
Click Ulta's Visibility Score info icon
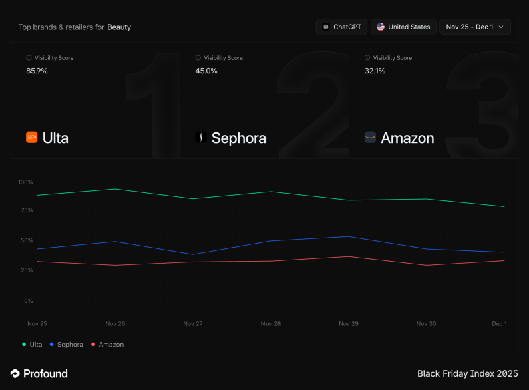click(29, 58)
